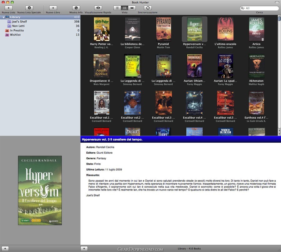Open the Wishlist list

pyautogui.click(x=40, y=35)
